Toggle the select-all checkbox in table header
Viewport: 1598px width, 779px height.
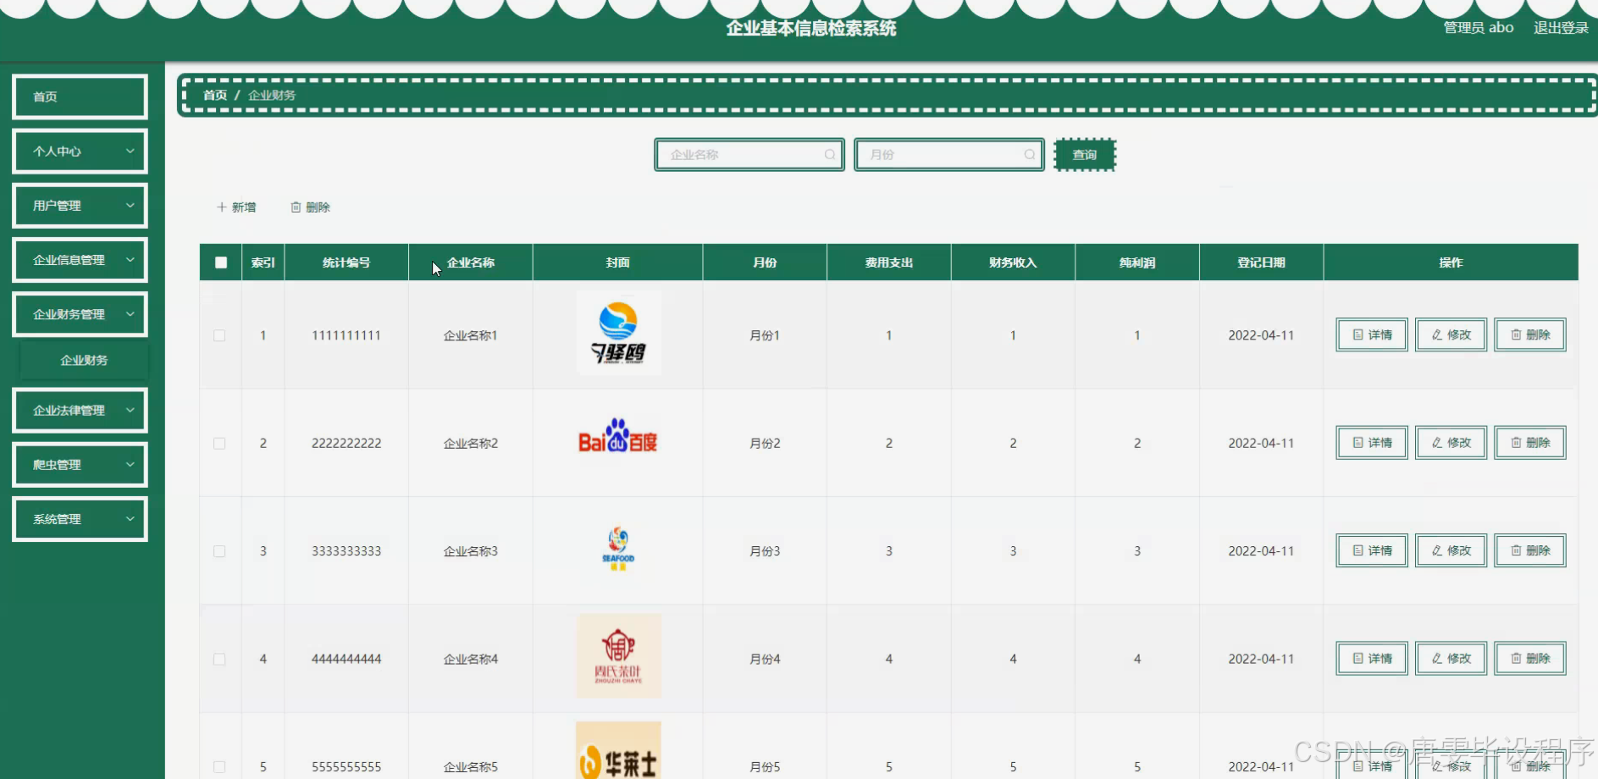pos(221,262)
